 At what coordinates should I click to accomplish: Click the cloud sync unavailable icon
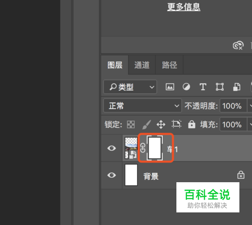(x=238, y=45)
